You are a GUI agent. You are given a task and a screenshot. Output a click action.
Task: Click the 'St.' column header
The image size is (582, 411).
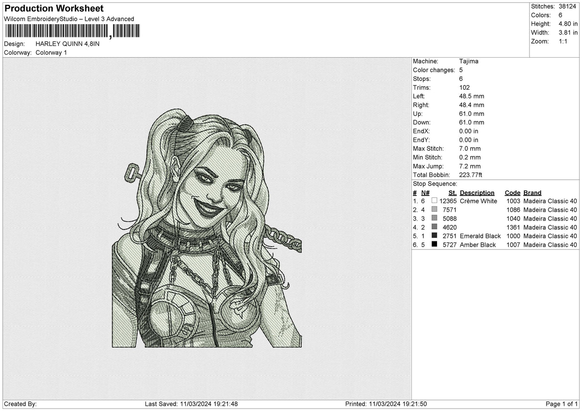pos(453,192)
